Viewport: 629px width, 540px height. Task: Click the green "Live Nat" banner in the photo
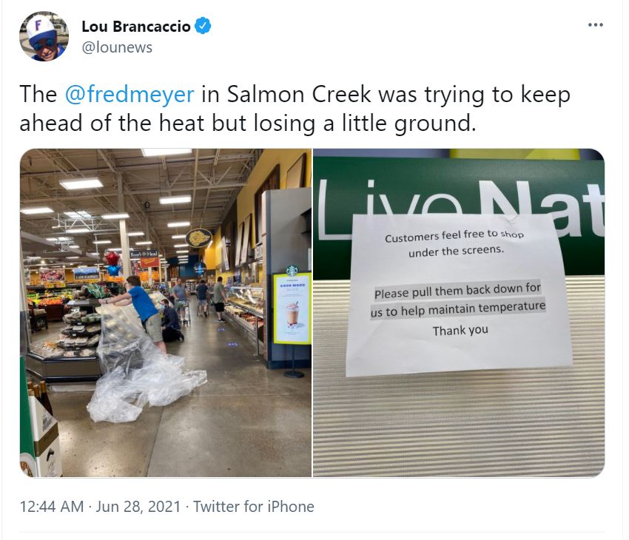click(x=459, y=213)
